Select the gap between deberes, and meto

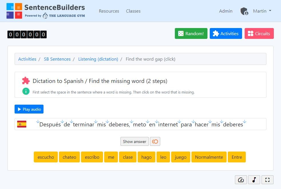pos(131,122)
